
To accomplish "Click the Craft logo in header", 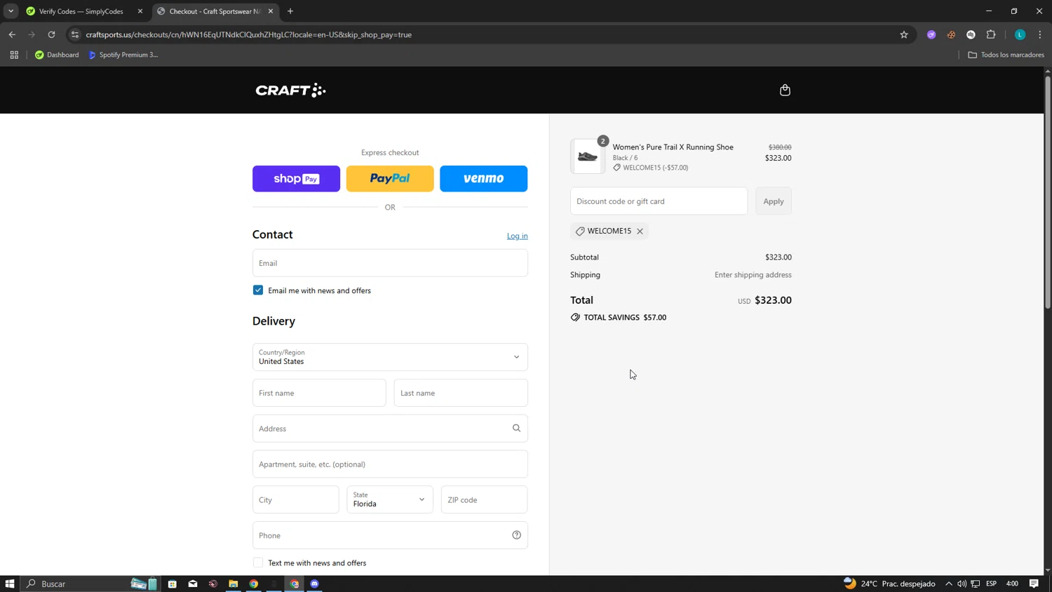I will click(290, 90).
